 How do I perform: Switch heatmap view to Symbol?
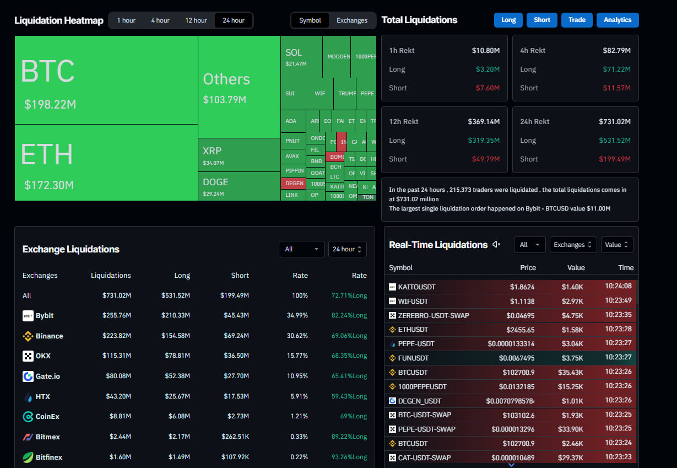310,20
